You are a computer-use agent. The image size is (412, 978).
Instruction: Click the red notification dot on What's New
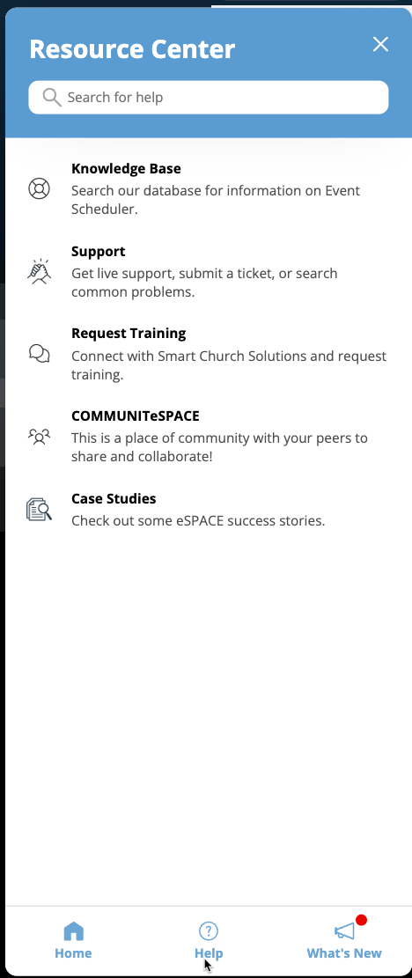361,920
